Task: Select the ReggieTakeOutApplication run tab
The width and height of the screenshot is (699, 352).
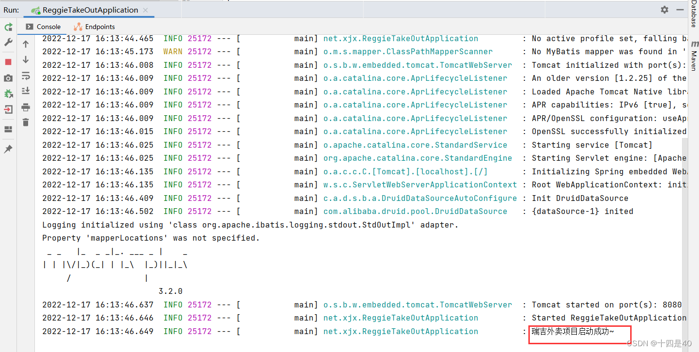Action: point(90,10)
